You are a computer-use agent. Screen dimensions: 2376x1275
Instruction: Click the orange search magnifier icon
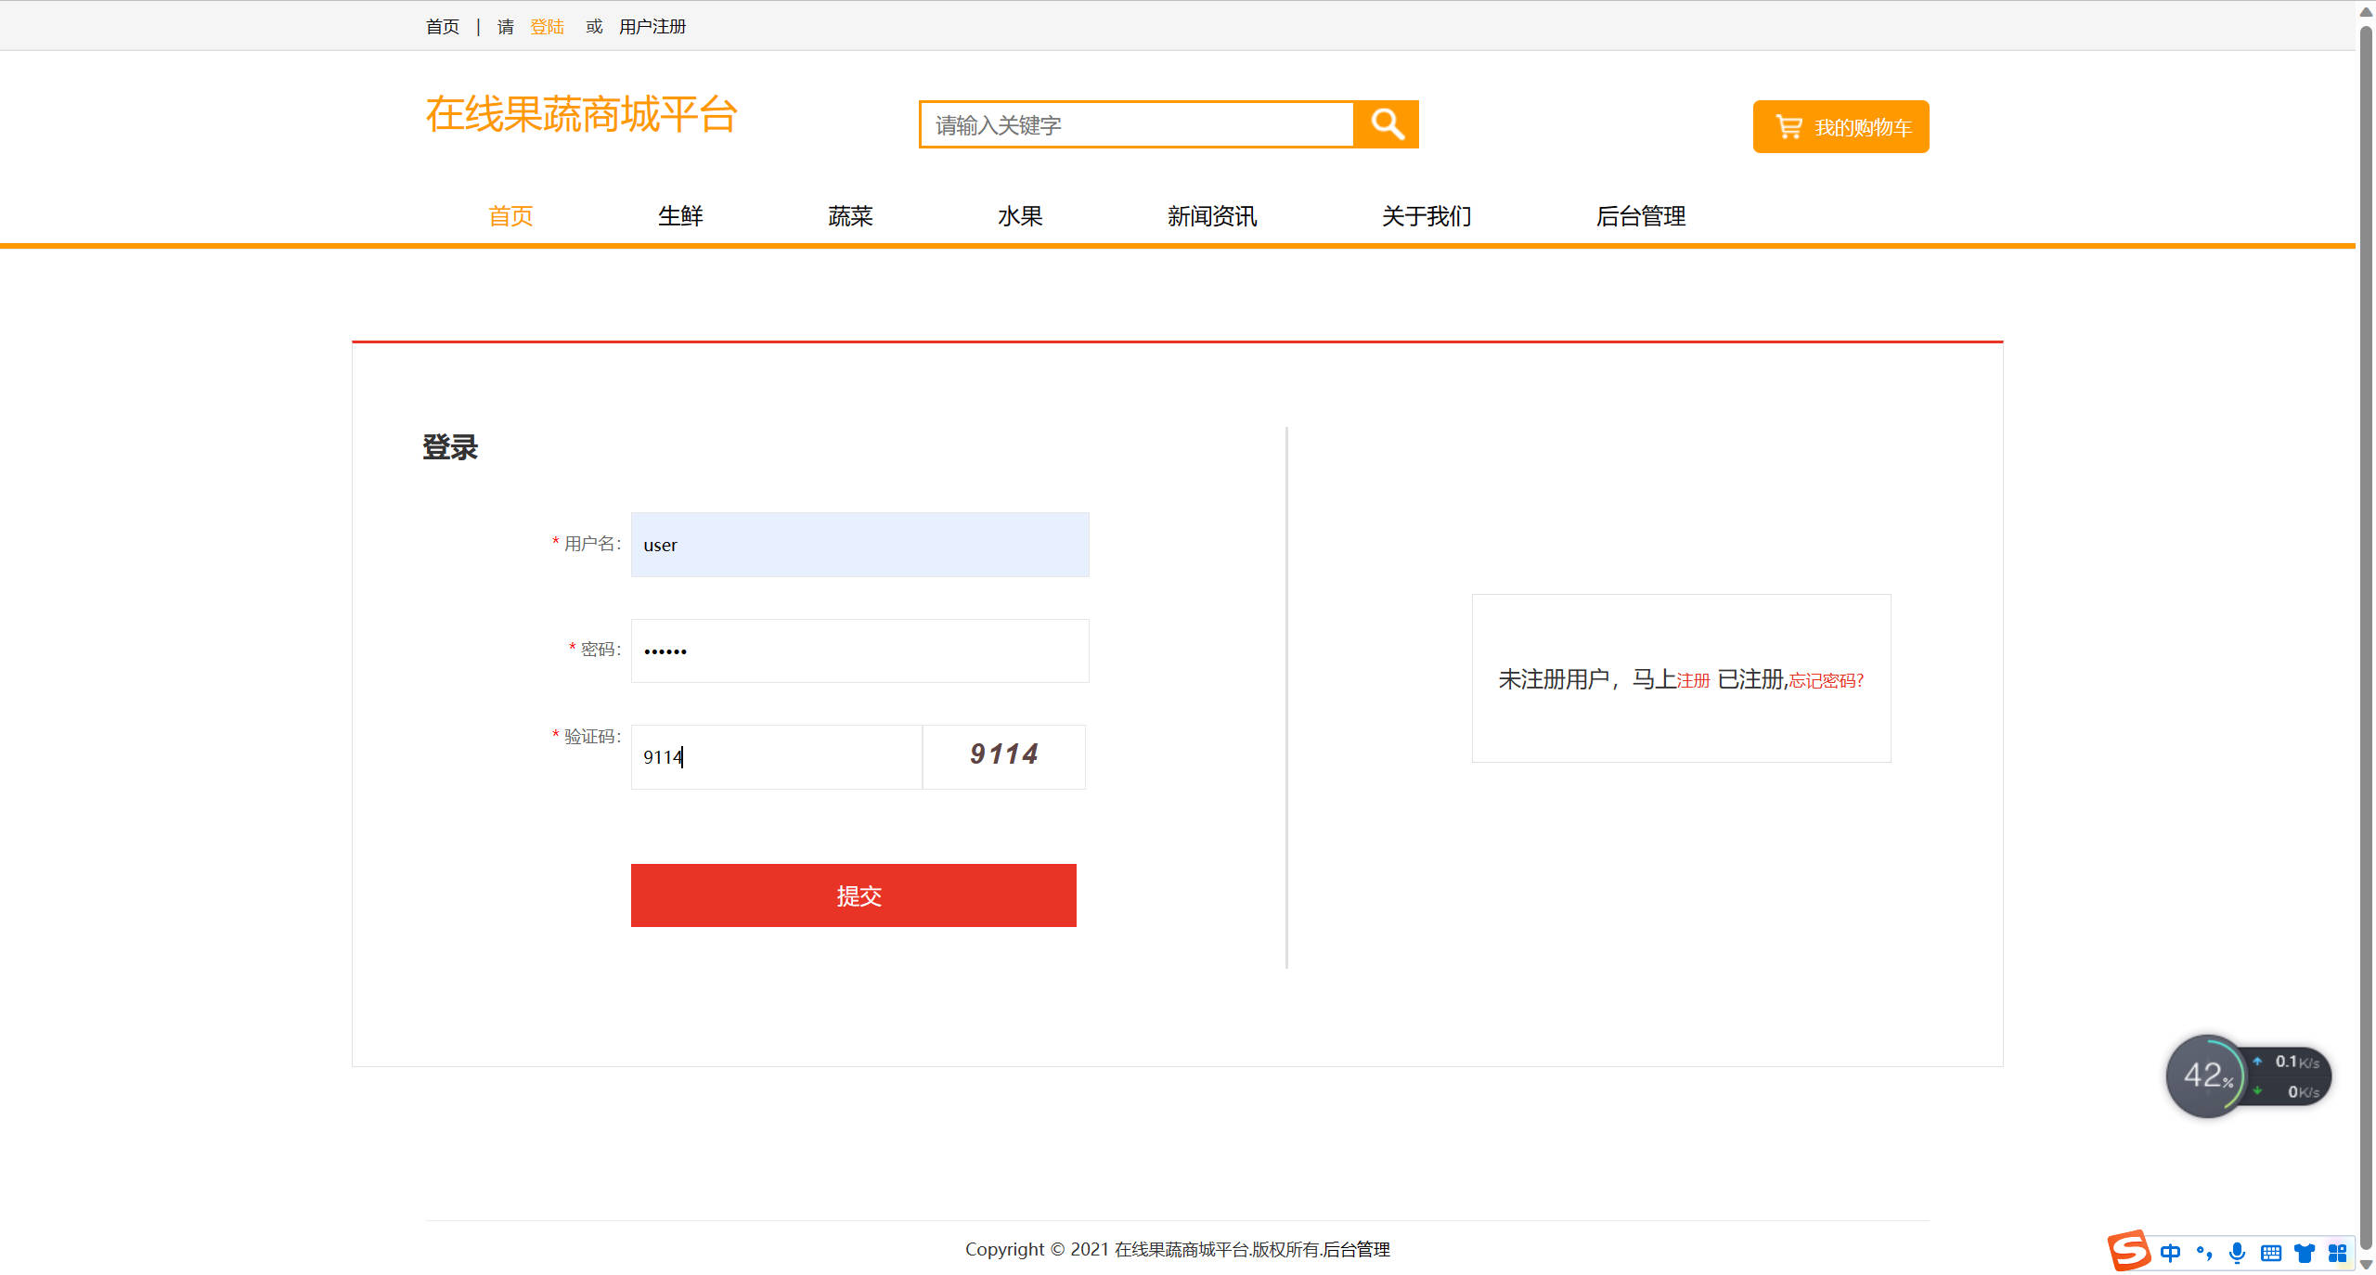tap(1387, 123)
